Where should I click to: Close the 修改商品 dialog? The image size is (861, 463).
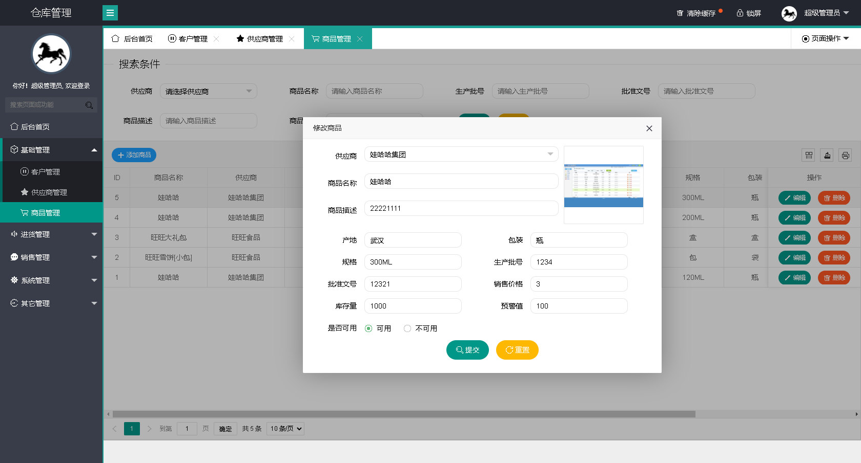point(649,128)
